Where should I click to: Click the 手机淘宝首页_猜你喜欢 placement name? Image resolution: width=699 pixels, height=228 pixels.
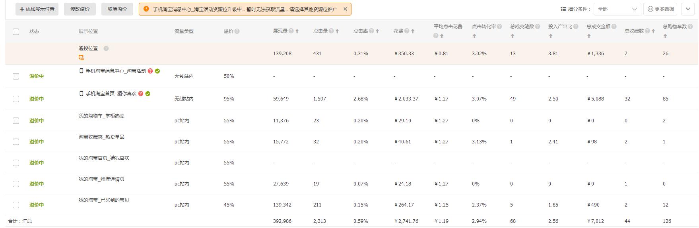tap(111, 94)
